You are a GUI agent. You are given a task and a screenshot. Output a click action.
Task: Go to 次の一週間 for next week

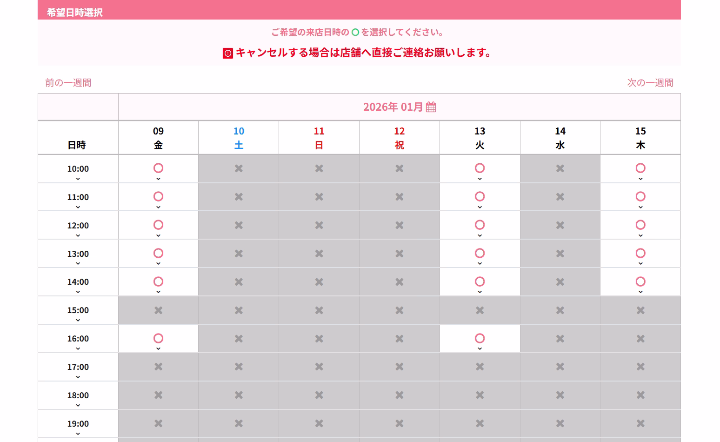coord(651,82)
